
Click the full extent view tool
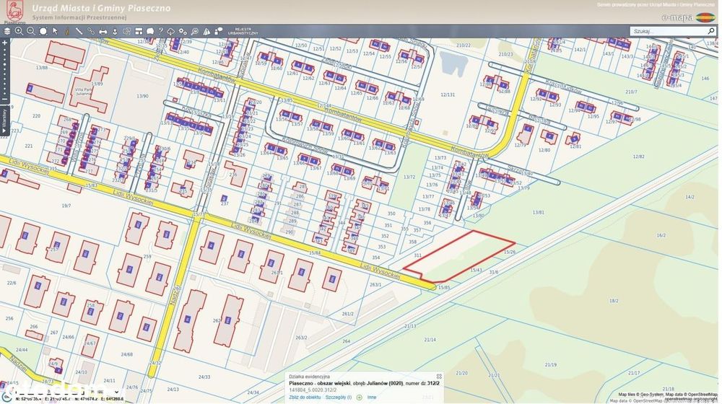(43, 31)
